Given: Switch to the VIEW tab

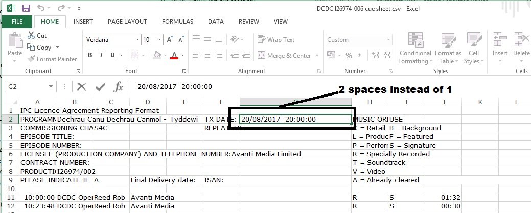Looking at the screenshot, I should (x=281, y=21).
